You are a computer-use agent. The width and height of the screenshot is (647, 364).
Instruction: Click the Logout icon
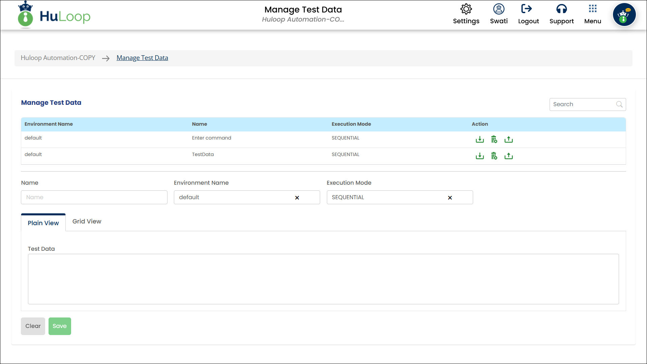click(526, 8)
